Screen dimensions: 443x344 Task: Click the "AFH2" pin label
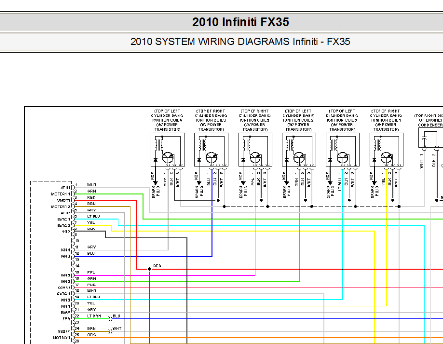65,213
